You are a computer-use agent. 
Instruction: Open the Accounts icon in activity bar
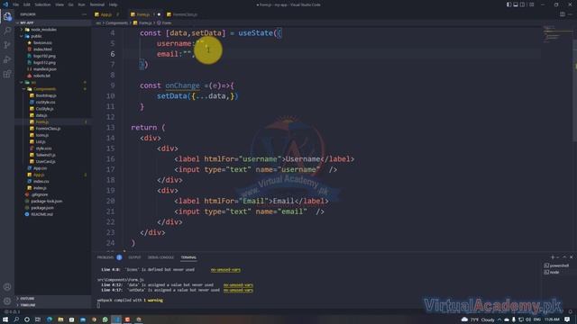(7, 287)
